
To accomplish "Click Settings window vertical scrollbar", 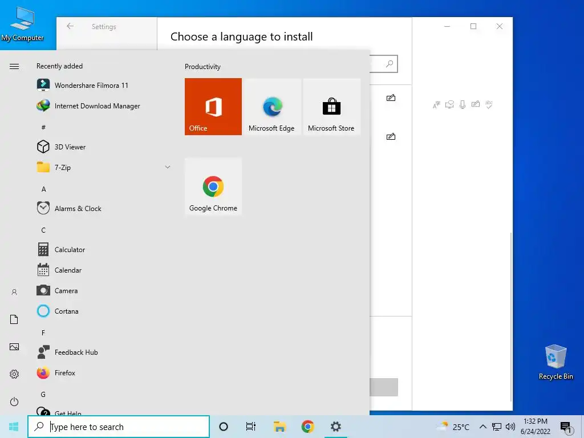I will click(510, 317).
